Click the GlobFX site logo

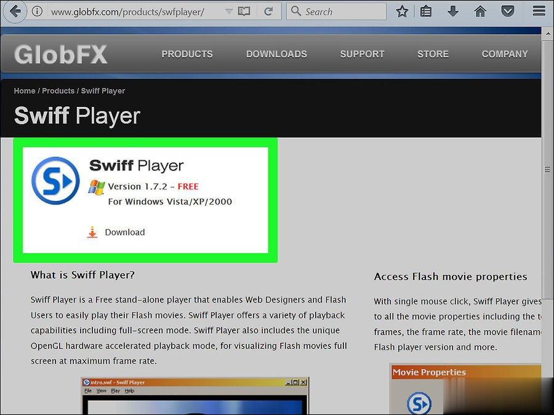coord(60,54)
